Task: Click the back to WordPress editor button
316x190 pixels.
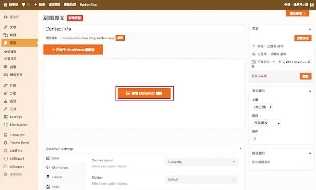Action: tap(73, 50)
